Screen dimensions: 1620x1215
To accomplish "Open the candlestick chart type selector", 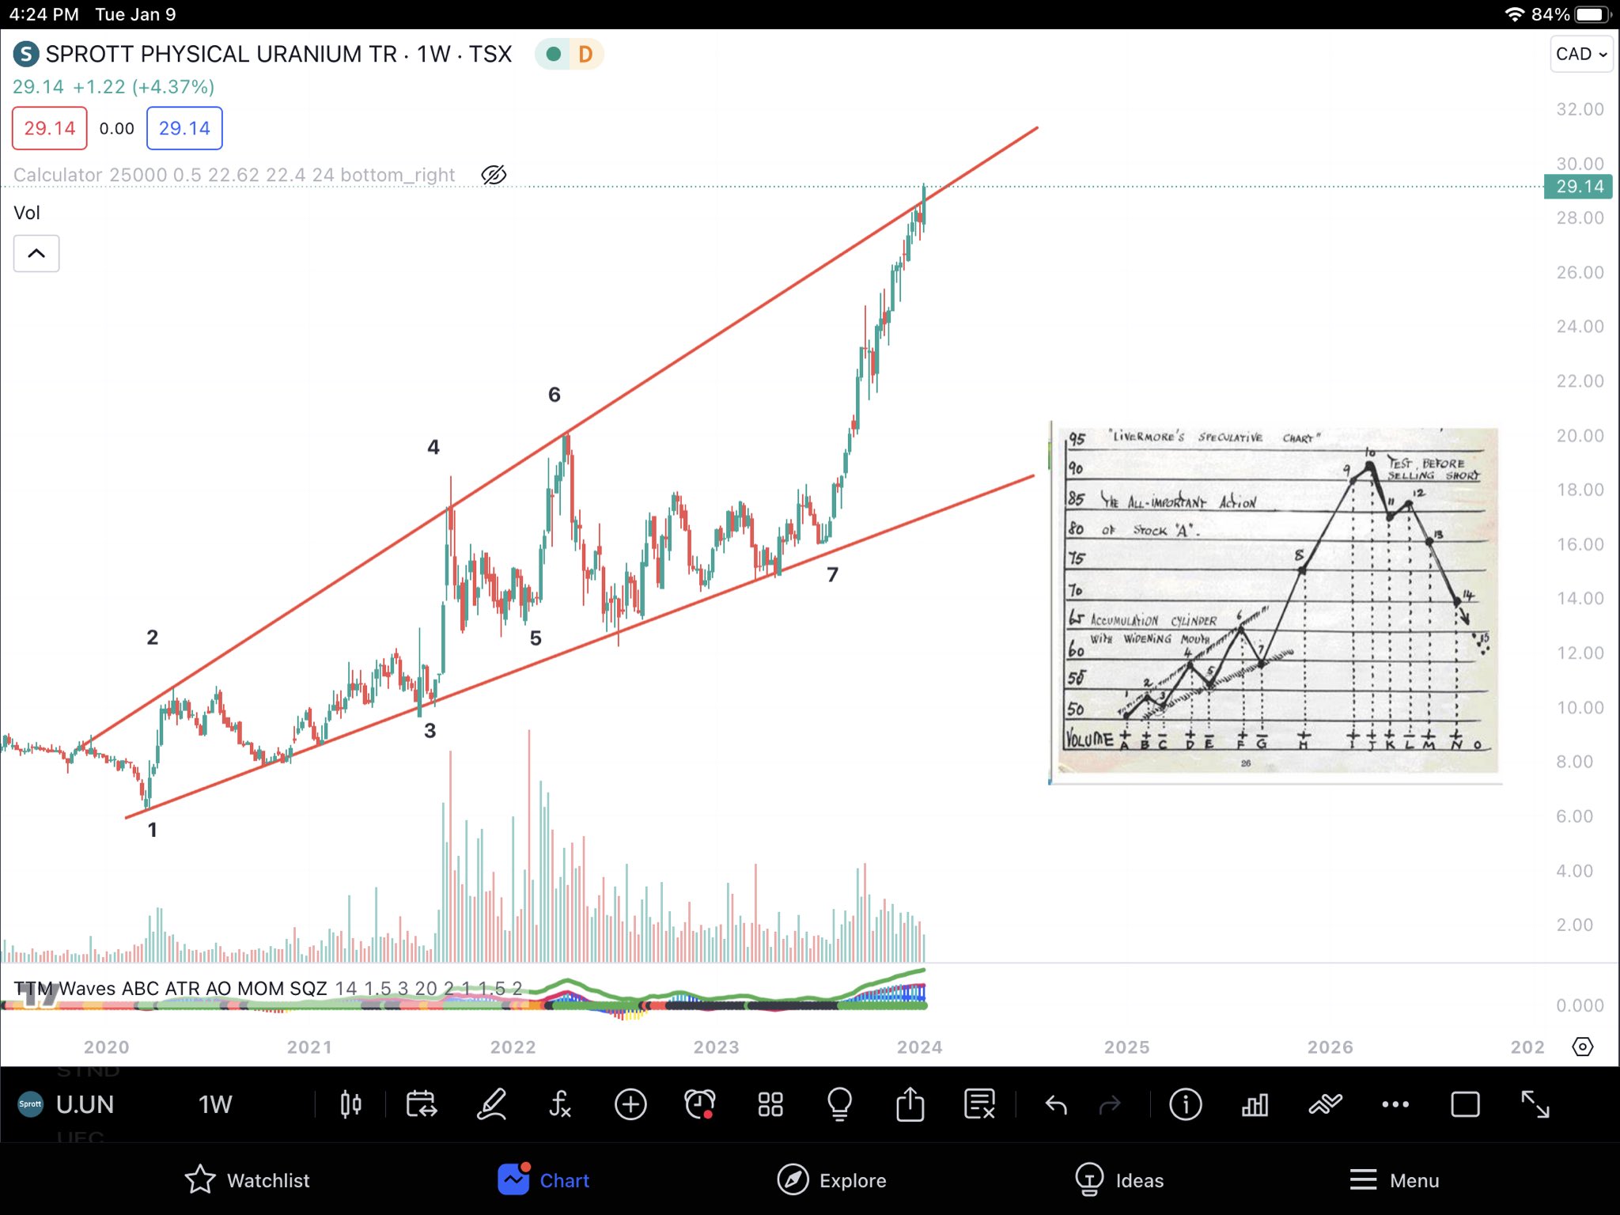I will [350, 1104].
